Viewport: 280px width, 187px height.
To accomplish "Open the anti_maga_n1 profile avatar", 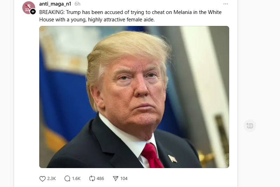I will (x=28, y=7).
